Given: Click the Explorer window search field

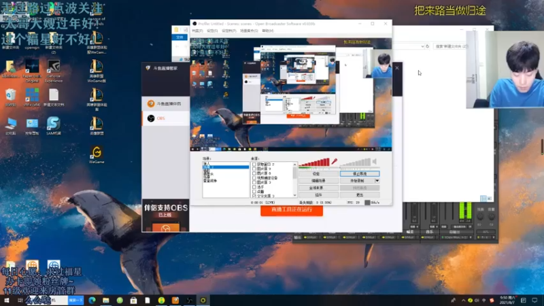Looking at the screenshot, I should click(x=450, y=46).
